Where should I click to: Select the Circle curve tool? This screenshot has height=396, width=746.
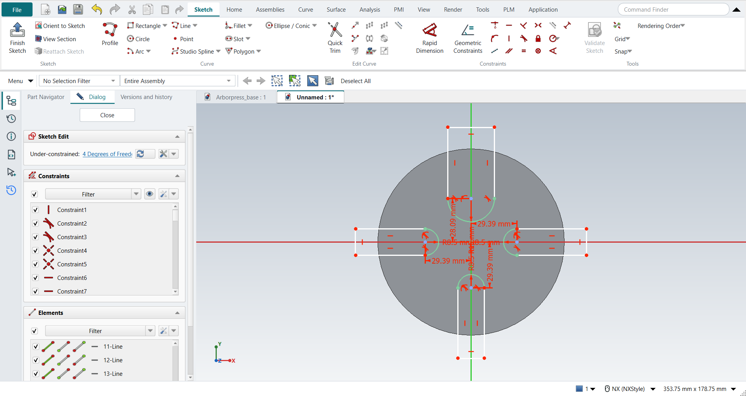coord(138,39)
